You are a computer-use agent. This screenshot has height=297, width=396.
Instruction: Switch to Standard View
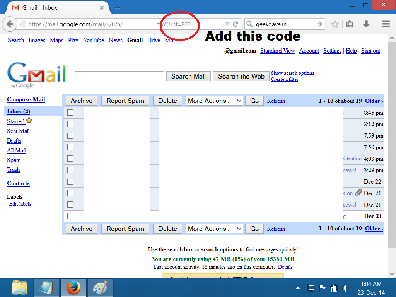pyautogui.click(x=278, y=51)
